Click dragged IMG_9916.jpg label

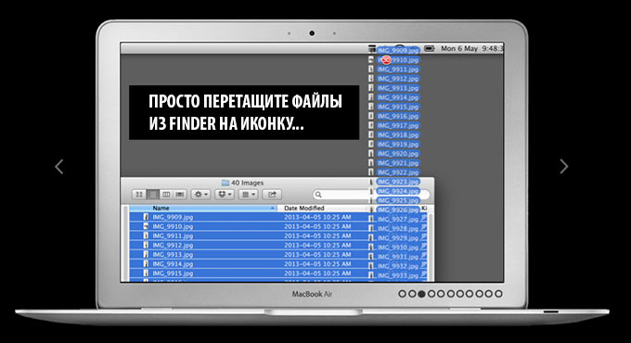point(398,116)
